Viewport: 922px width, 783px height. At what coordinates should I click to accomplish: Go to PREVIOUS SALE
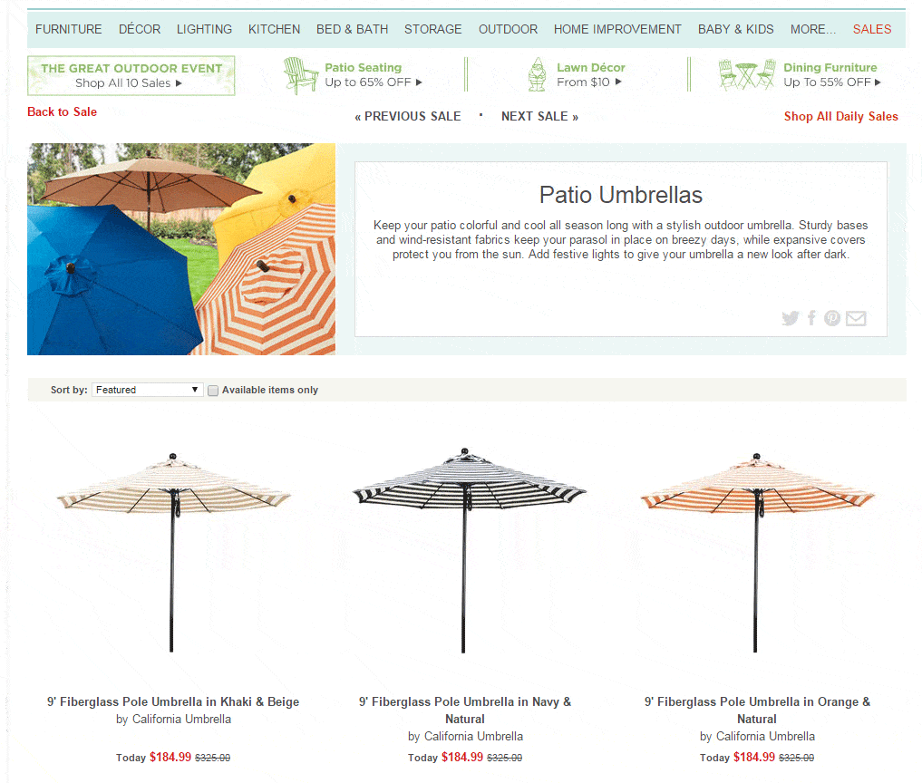[x=407, y=116]
